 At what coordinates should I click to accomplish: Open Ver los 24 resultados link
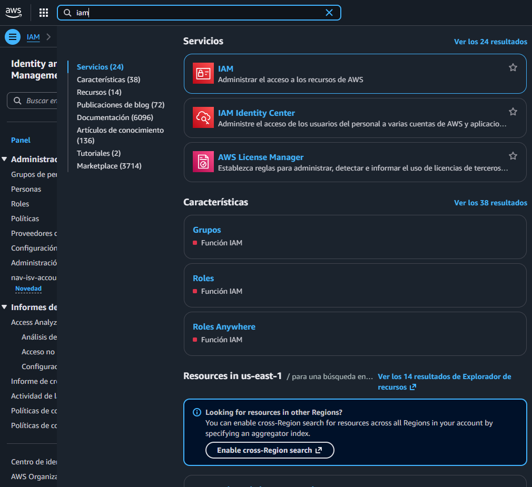[x=490, y=42]
